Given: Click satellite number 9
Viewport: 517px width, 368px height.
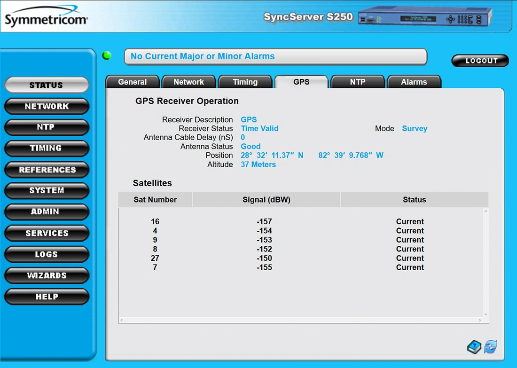Looking at the screenshot, I should point(155,240).
